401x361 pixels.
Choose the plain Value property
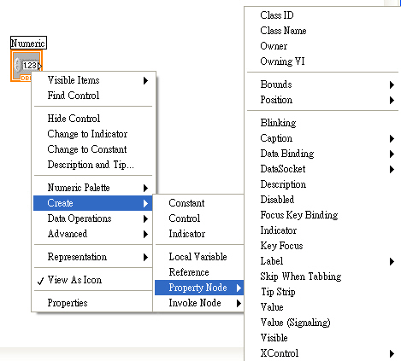(322, 307)
